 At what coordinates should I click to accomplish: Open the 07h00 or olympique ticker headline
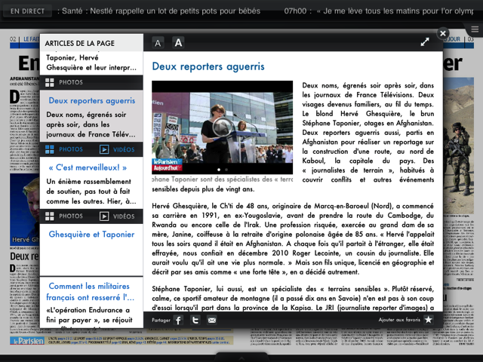click(379, 11)
